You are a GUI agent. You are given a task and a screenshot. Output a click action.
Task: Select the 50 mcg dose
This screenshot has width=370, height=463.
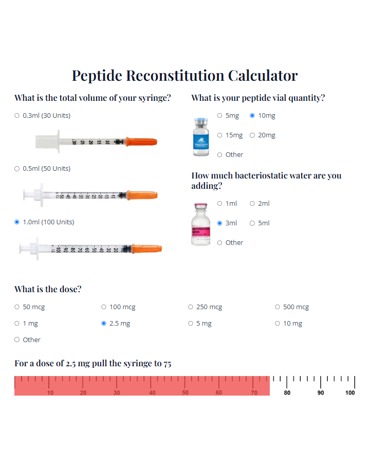tap(16, 307)
